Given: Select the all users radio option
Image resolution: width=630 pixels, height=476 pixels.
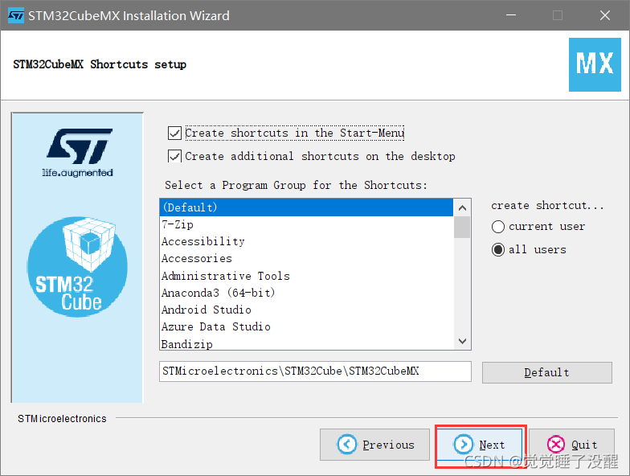Looking at the screenshot, I should (x=498, y=249).
